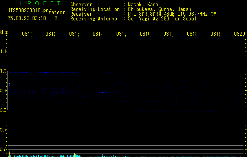
Task: Click the 0.9 kHz axis label
Action: tap(3, 91)
